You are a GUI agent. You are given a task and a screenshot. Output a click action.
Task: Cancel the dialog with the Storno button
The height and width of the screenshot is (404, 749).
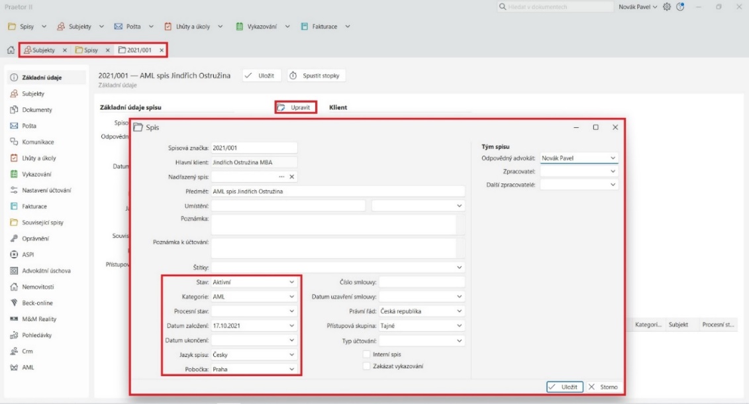click(x=603, y=387)
